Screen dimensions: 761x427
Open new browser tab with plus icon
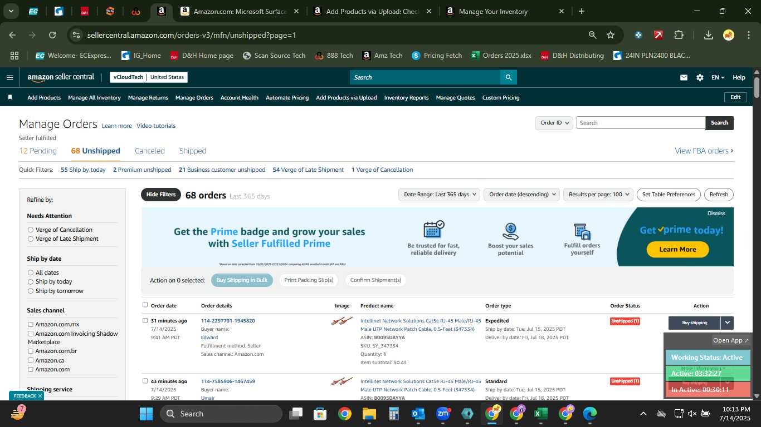pos(582,11)
